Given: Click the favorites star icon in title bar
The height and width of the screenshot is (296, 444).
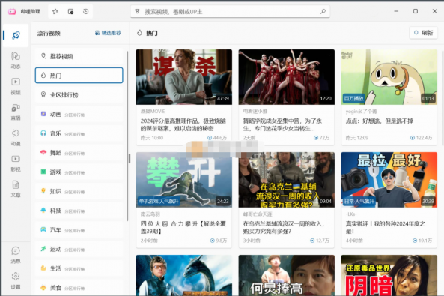Looking at the screenshot, I should [x=55, y=12].
